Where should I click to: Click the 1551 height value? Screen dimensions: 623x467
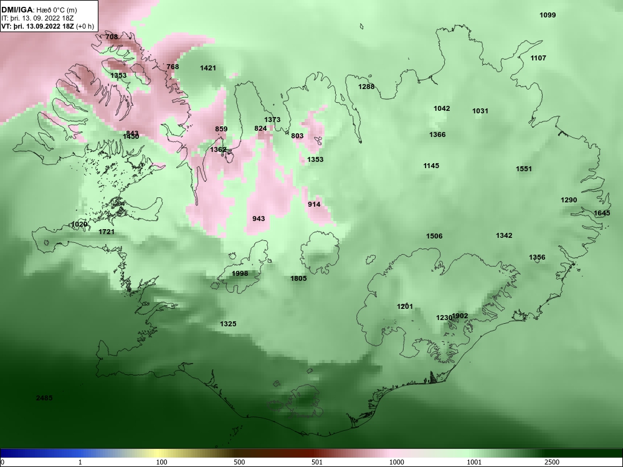[x=524, y=169]
